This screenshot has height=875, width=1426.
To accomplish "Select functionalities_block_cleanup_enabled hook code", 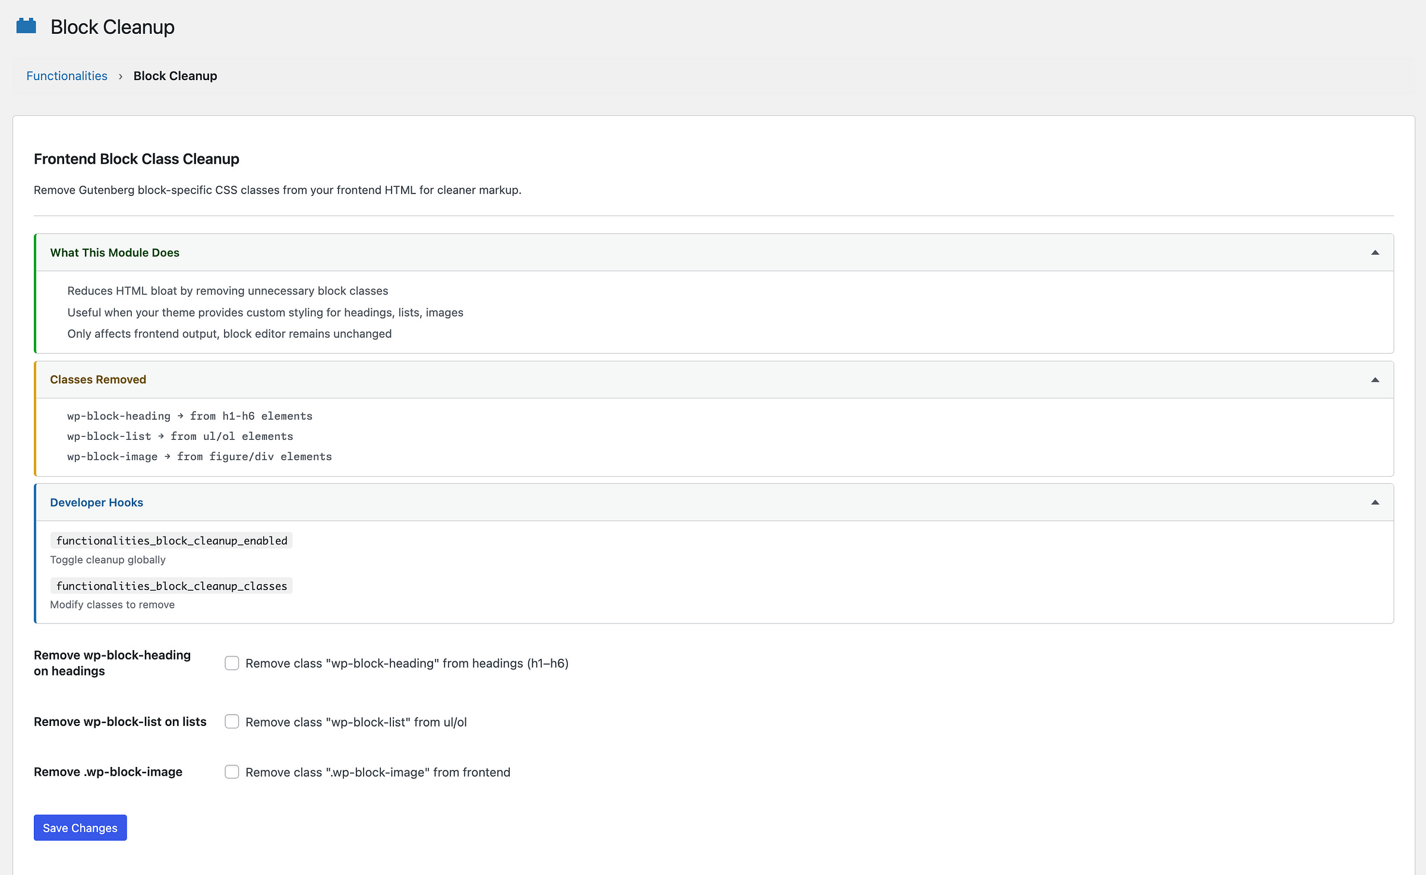I will pyautogui.click(x=172, y=541).
